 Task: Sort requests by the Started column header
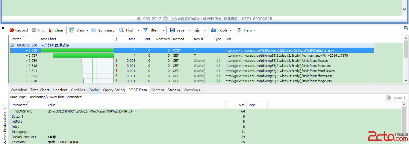point(16,39)
